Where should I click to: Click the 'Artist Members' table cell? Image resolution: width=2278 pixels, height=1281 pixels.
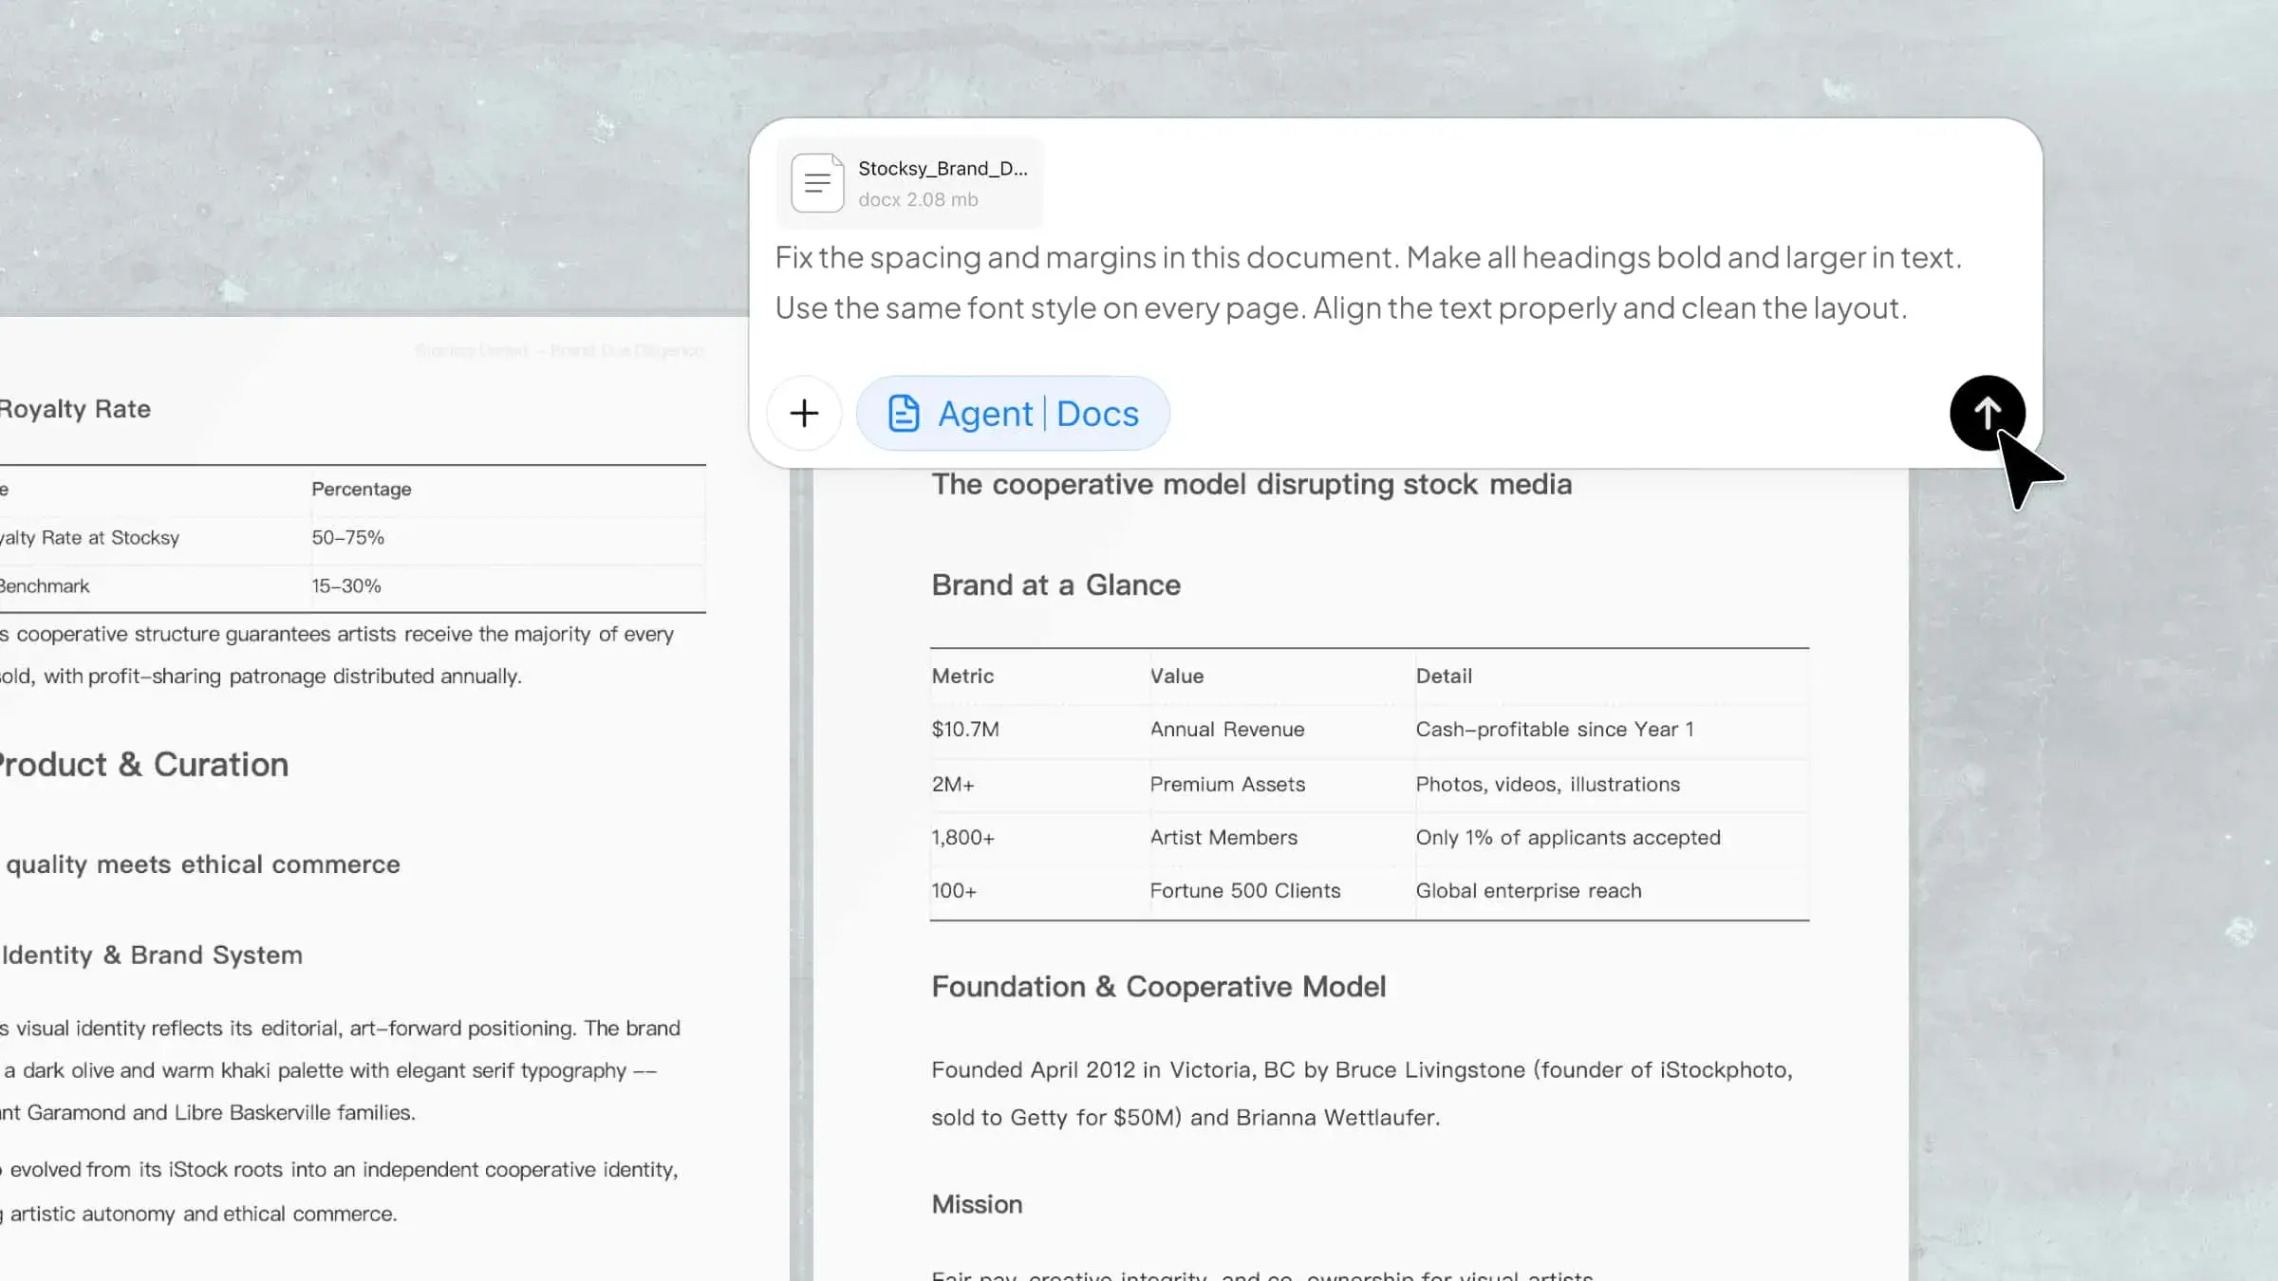tap(1223, 837)
